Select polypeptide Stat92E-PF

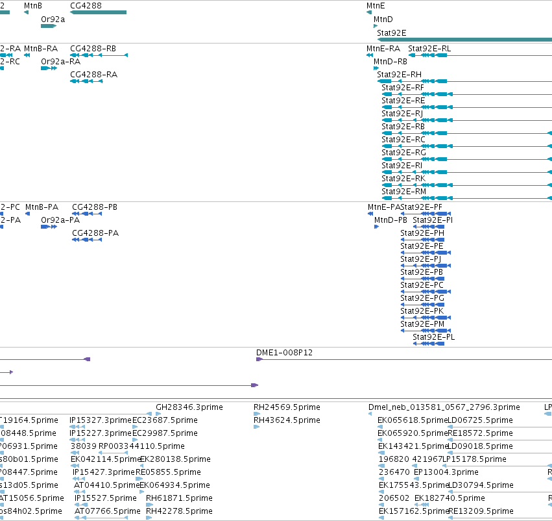pos(421,207)
